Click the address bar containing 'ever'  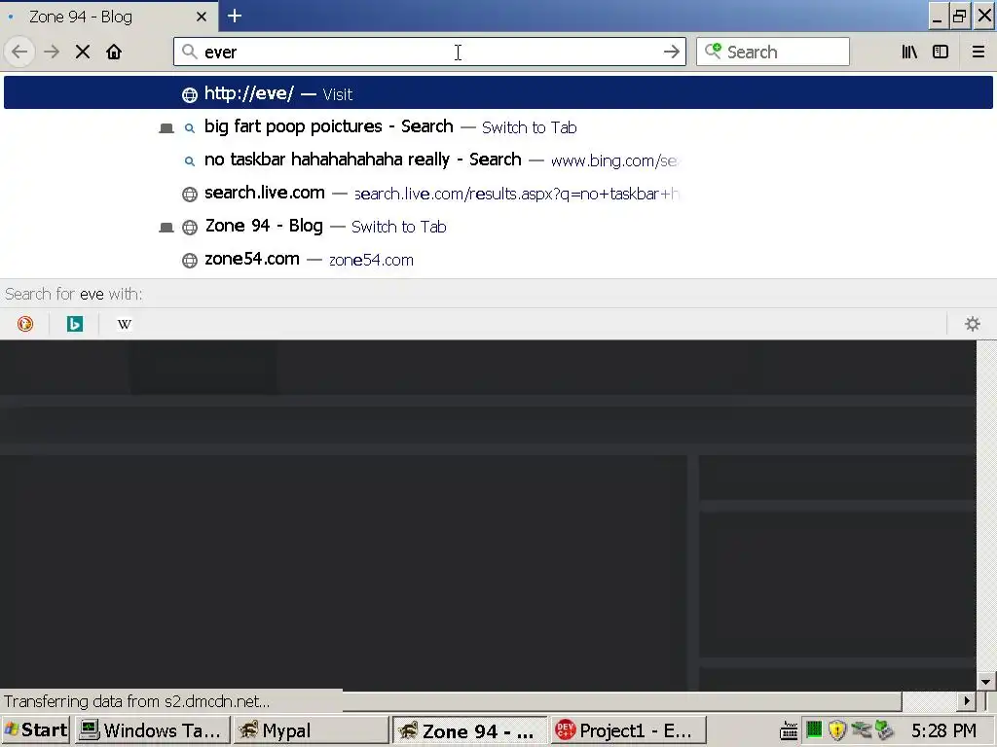[429, 52]
